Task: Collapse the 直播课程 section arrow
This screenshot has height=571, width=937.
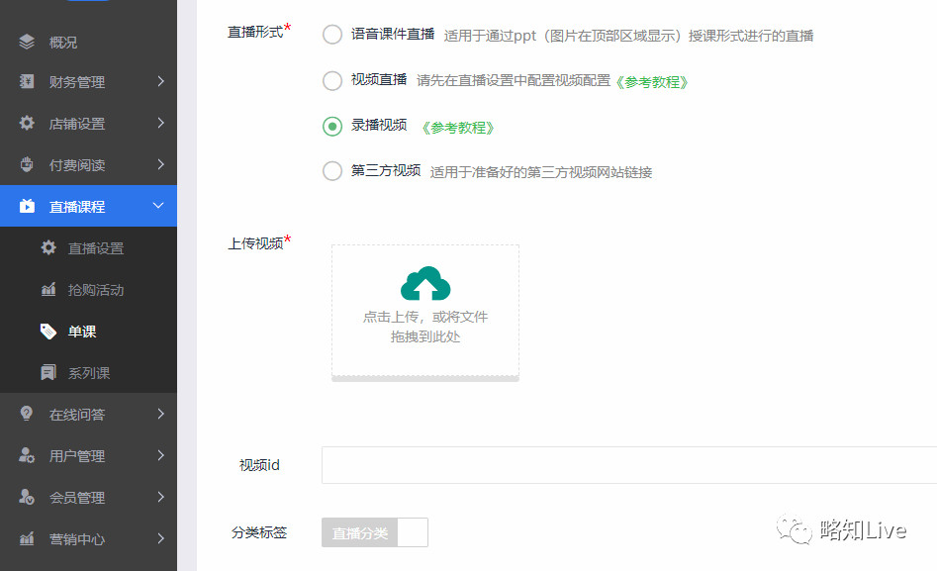Action: (158, 206)
